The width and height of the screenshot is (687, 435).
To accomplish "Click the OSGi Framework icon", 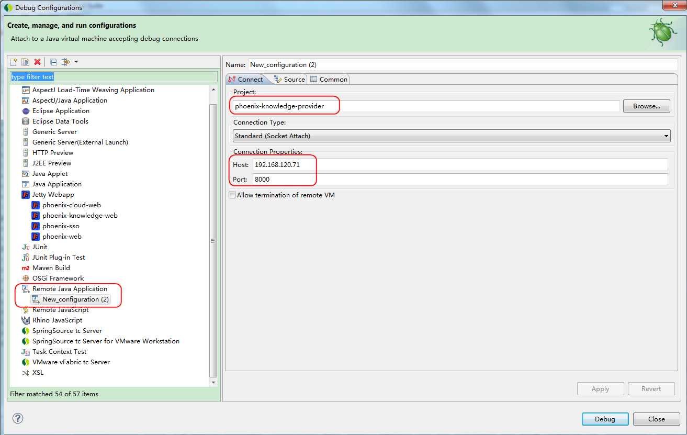I will tap(26, 278).
